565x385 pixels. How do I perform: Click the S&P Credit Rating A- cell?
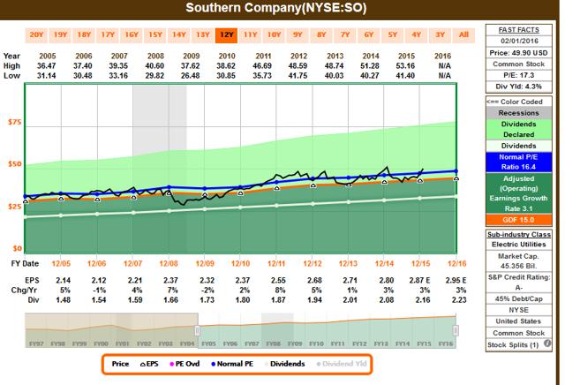tap(519, 283)
